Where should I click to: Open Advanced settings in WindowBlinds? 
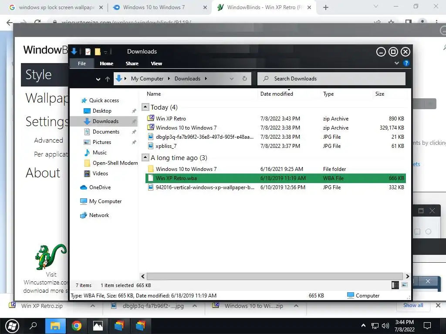click(49, 140)
